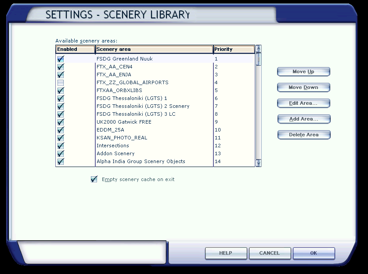368x274 pixels.
Task: Click the Priority column header
Action: point(234,50)
